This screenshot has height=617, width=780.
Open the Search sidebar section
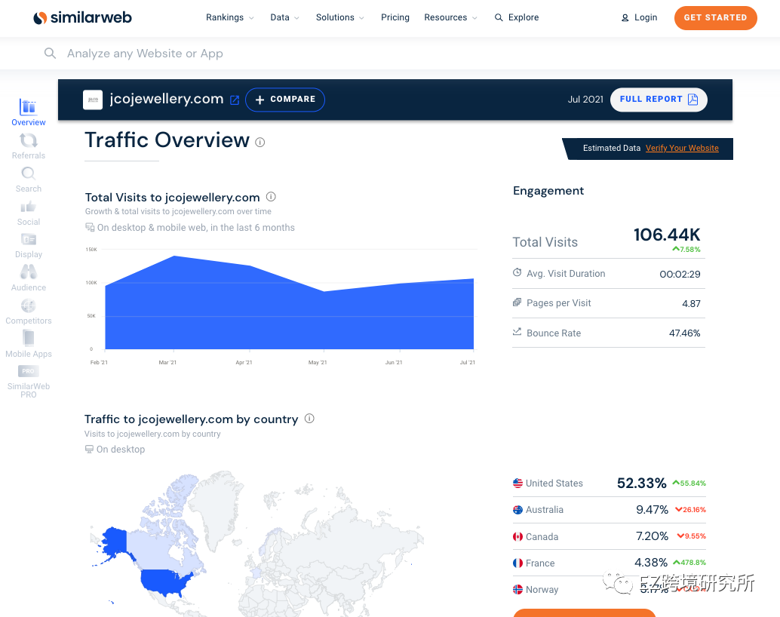pyautogui.click(x=29, y=179)
